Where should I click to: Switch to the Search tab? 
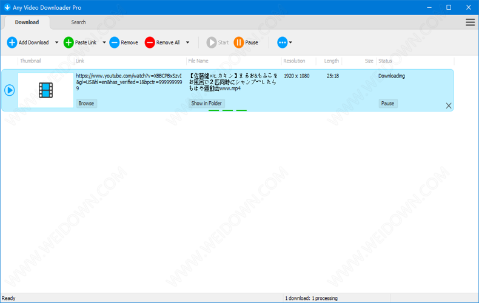pos(78,22)
